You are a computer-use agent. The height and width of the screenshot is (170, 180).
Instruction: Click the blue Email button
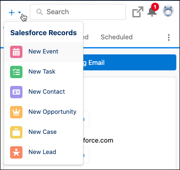pos(130,63)
